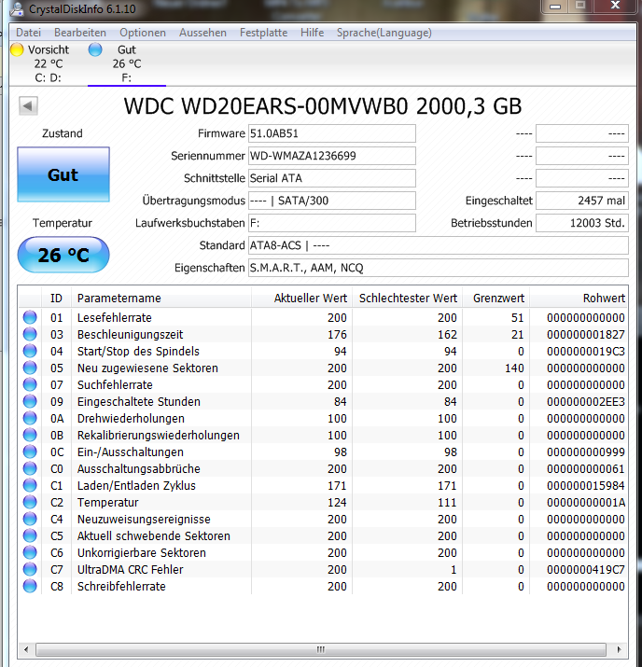This screenshot has height=667, width=642.
Task: Click the Eingeschaltet 2457 mal field
Action: coord(582,201)
